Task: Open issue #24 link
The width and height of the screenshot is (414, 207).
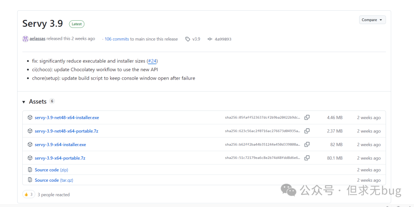Action: 152,61
